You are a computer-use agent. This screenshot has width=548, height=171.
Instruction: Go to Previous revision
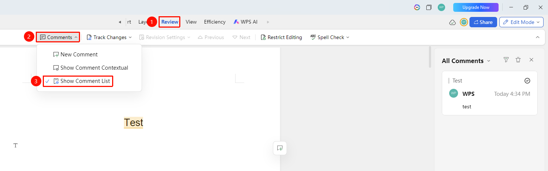[x=211, y=37]
